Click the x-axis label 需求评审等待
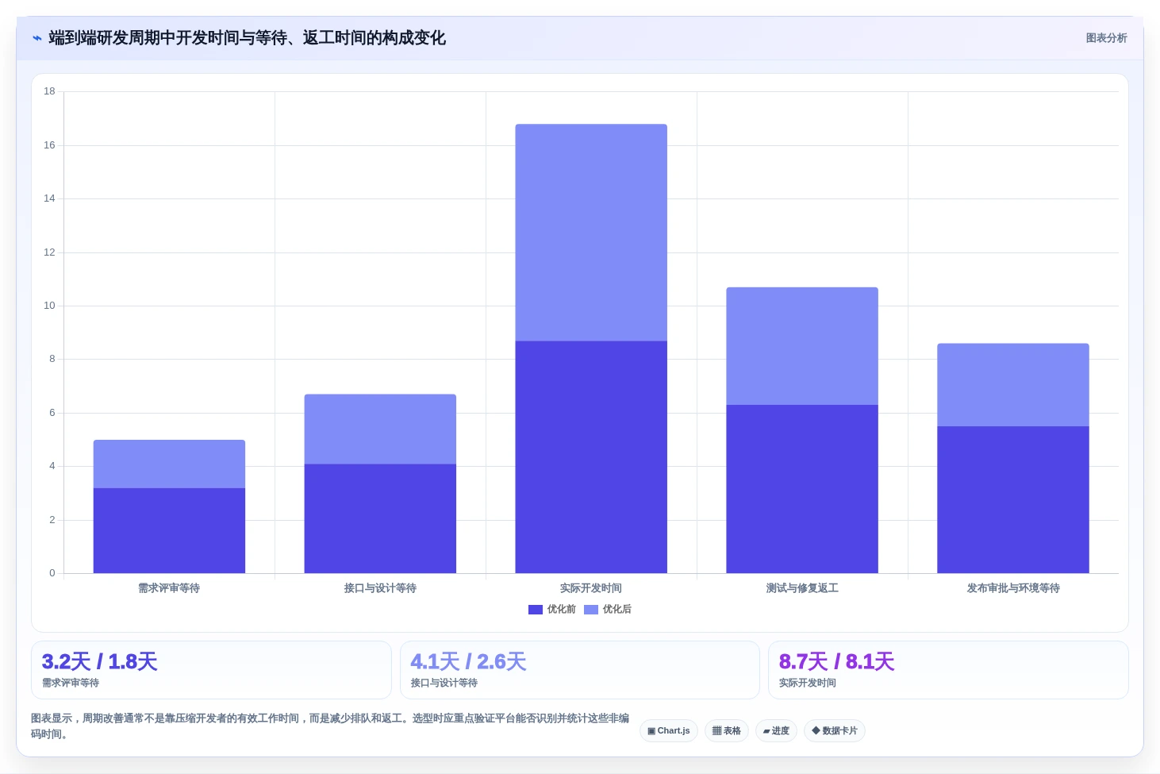The image size is (1160, 774). (169, 588)
